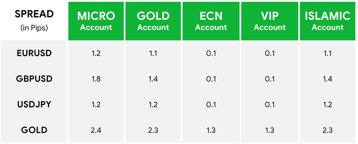Select the GBPUSD row label
The image size is (358, 144).
coord(34,79)
